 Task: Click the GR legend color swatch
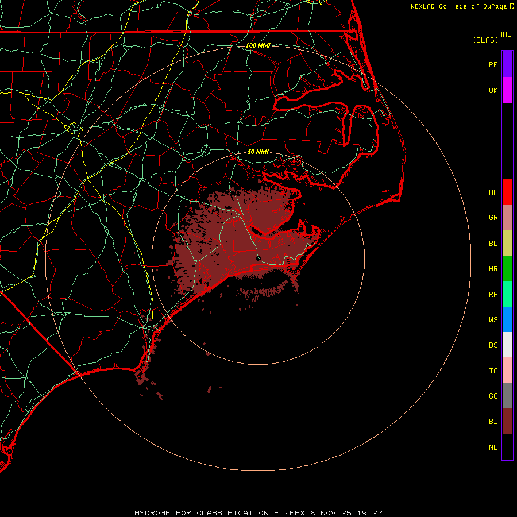click(507, 218)
